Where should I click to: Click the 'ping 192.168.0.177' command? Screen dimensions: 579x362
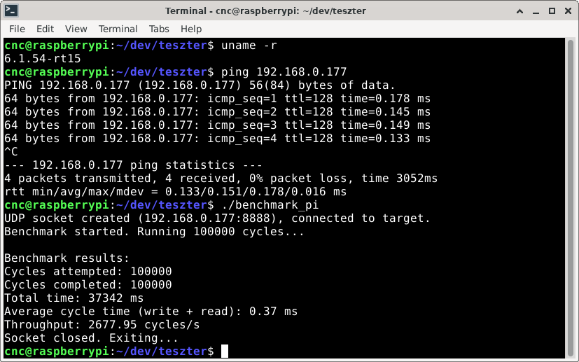tap(284, 71)
